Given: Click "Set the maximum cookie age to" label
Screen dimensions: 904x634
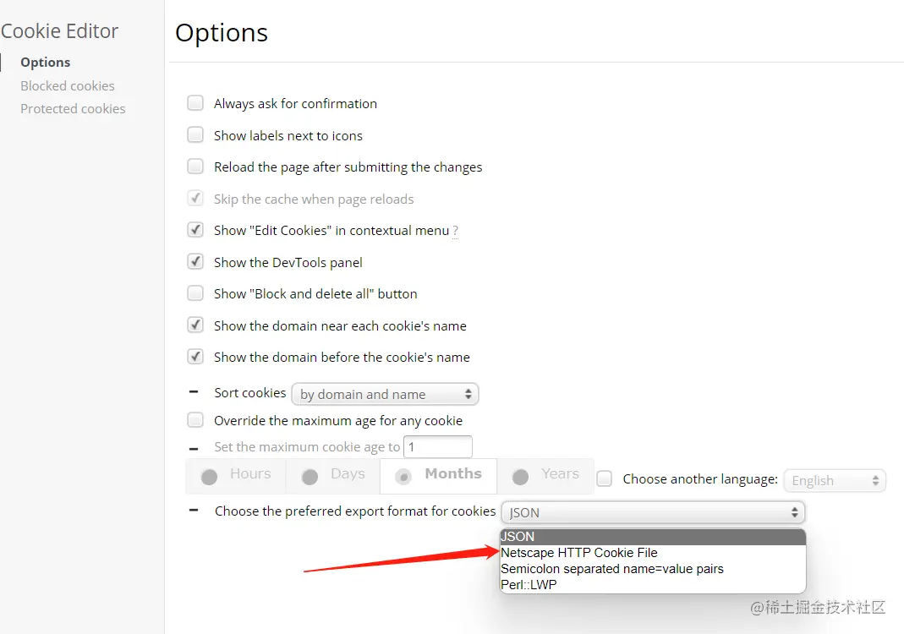Looking at the screenshot, I should coord(307,447).
